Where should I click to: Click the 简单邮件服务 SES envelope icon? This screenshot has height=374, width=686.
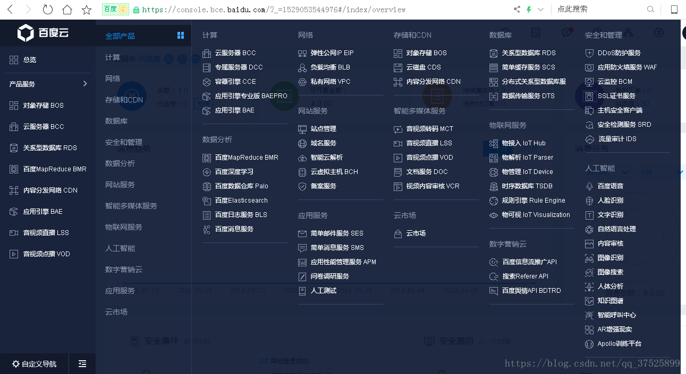coord(302,233)
